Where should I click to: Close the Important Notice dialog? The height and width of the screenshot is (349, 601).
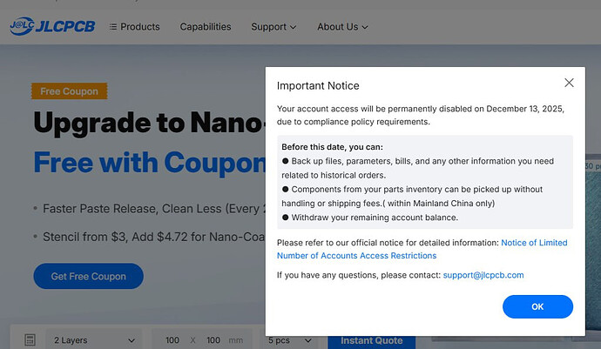pyautogui.click(x=569, y=83)
